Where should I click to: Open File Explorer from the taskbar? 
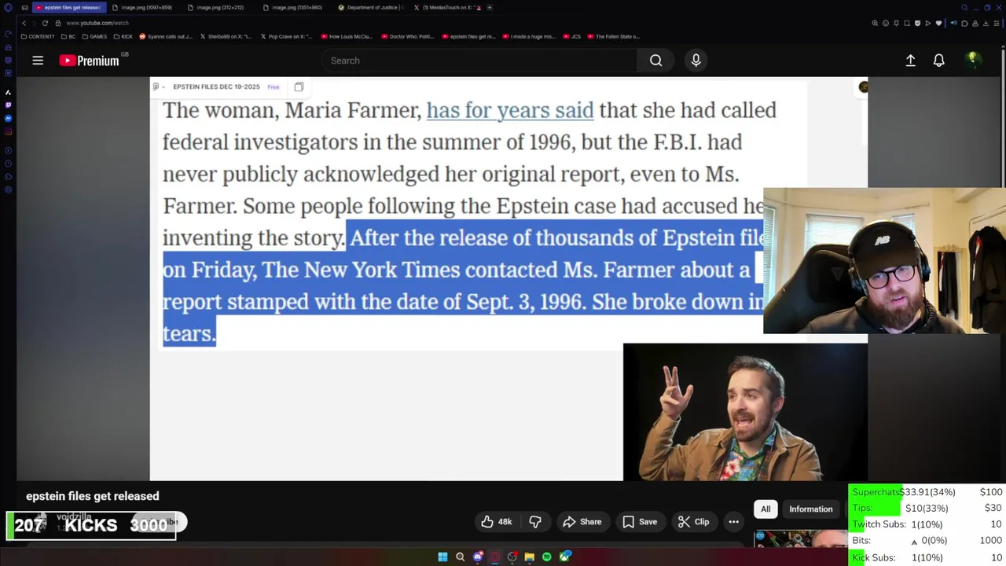(529, 557)
